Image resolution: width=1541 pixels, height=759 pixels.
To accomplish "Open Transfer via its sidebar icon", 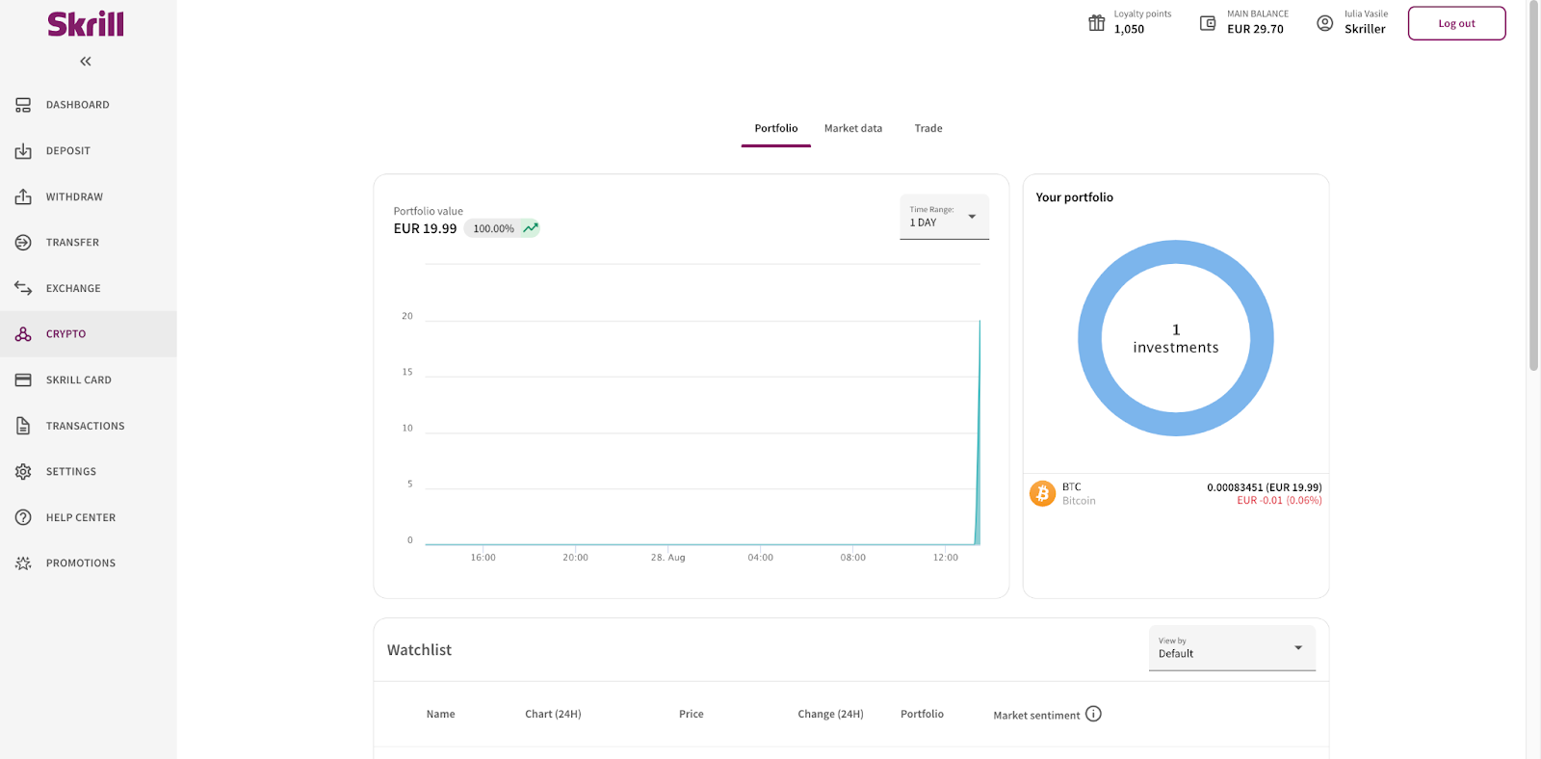I will (23, 243).
